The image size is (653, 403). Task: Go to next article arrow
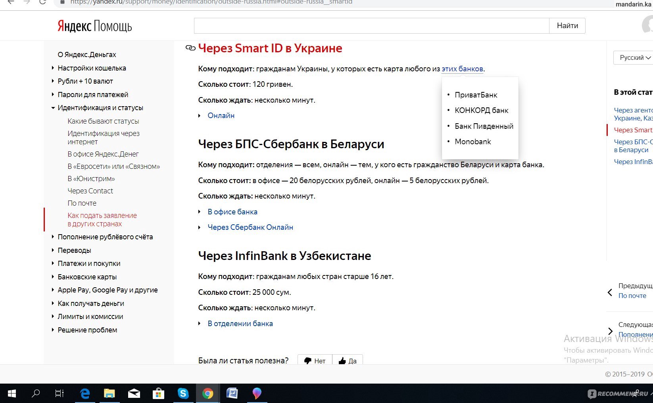click(610, 331)
